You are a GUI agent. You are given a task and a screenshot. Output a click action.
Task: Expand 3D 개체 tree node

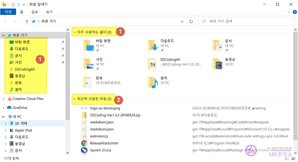(x=6, y=123)
